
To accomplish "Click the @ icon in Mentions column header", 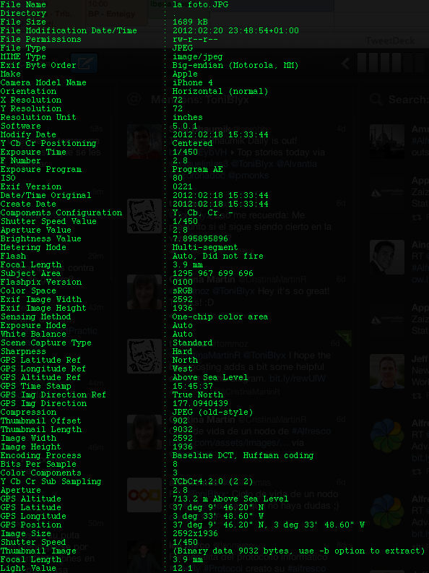I will (134, 99).
